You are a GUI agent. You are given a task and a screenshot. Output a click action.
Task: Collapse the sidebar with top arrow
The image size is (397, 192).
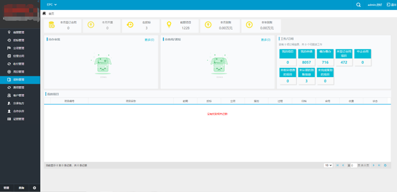(x=38, y=1)
